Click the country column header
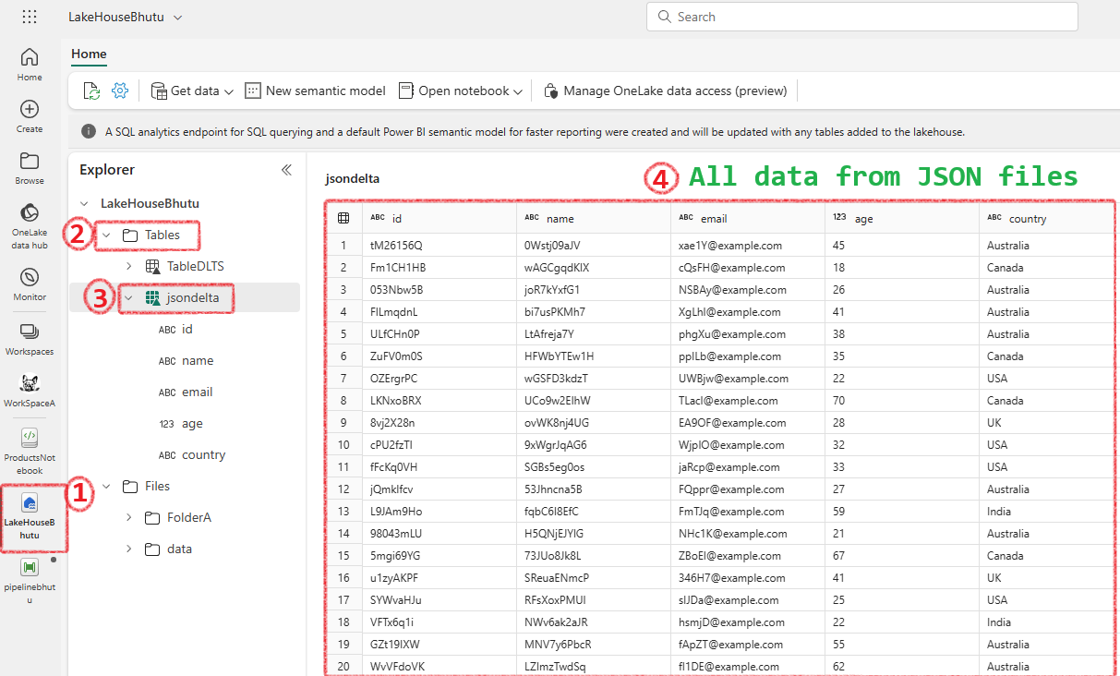 1047,218
